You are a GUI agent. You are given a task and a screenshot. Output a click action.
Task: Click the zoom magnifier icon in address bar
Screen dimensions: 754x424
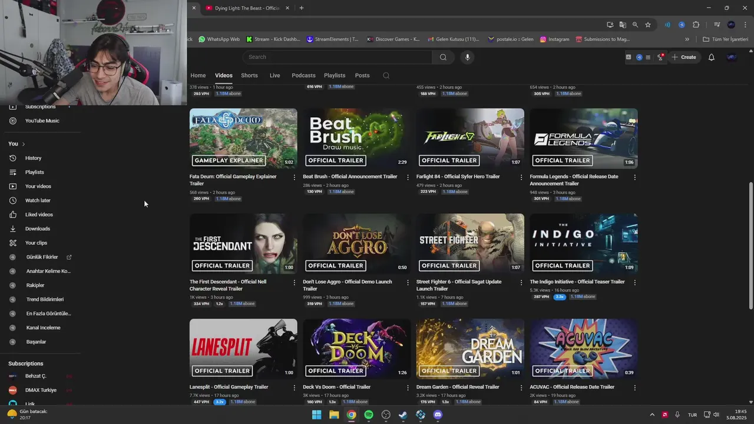tap(635, 25)
